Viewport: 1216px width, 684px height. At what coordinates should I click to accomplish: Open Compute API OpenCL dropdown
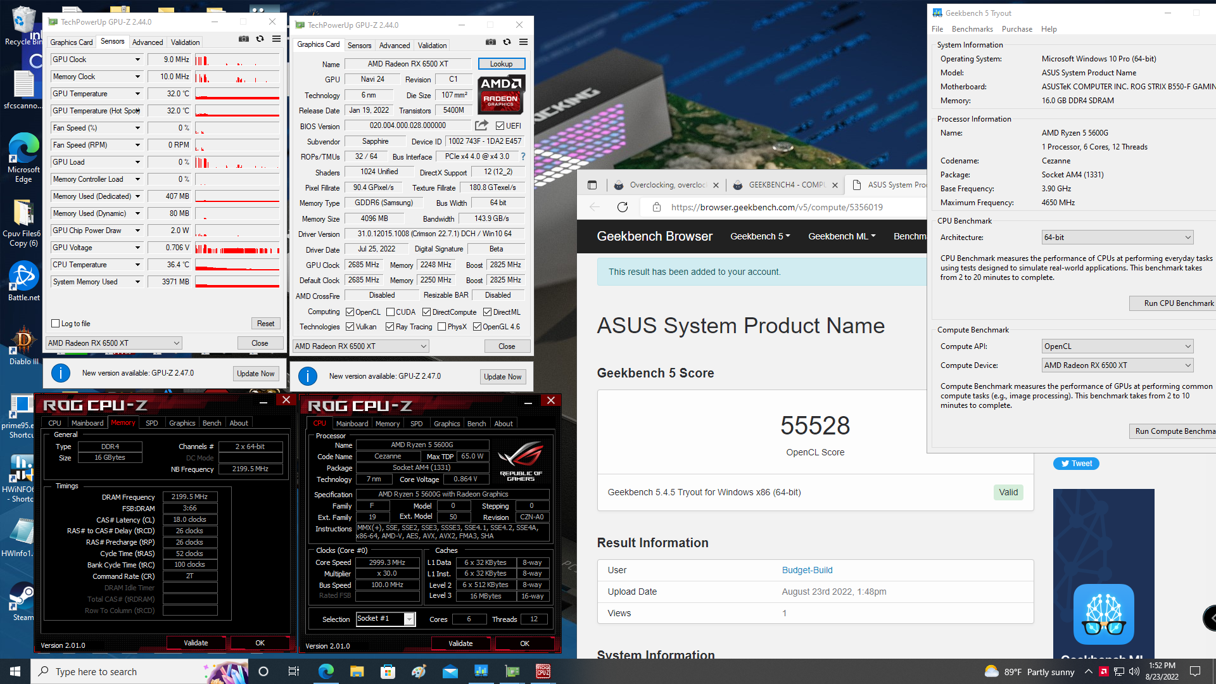1118,346
